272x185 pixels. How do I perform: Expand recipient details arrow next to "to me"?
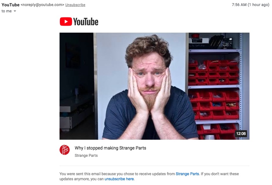tap(15, 11)
